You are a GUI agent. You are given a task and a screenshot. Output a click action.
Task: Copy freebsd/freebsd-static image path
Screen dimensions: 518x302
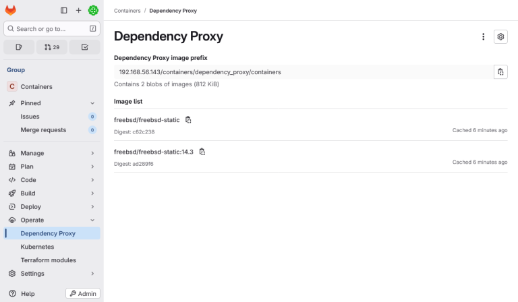click(188, 120)
